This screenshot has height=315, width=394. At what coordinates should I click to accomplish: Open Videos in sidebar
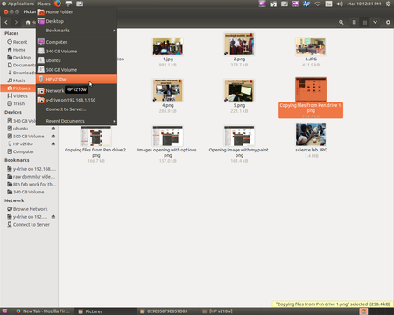point(18,96)
